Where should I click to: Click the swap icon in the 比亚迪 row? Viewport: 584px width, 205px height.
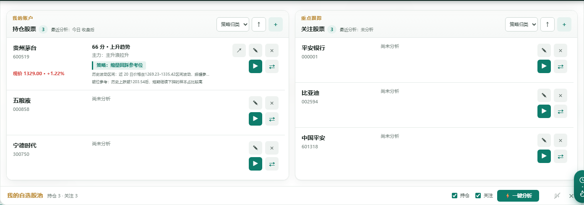click(561, 111)
